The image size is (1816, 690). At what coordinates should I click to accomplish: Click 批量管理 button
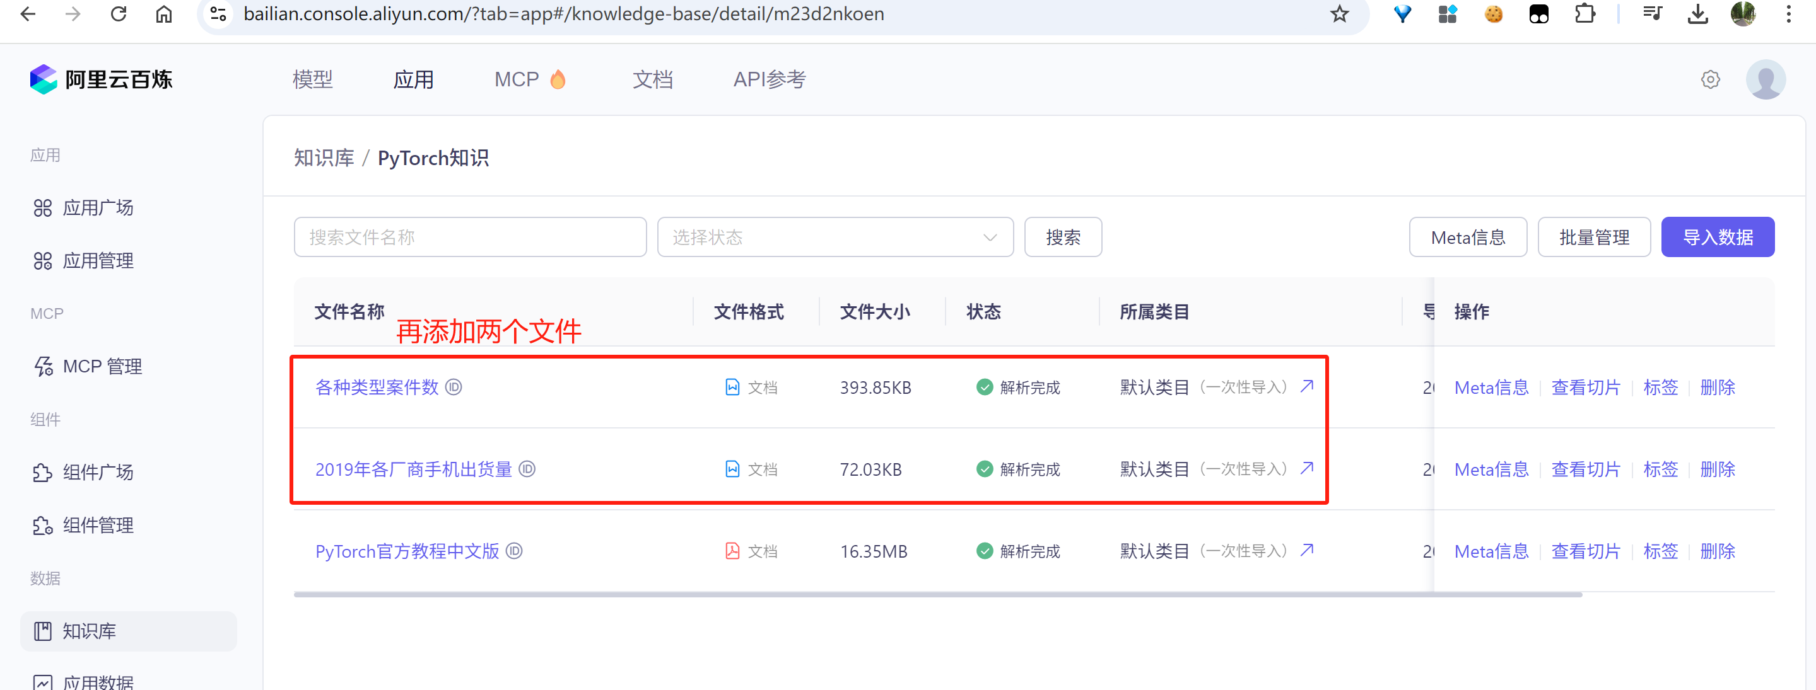click(x=1593, y=238)
